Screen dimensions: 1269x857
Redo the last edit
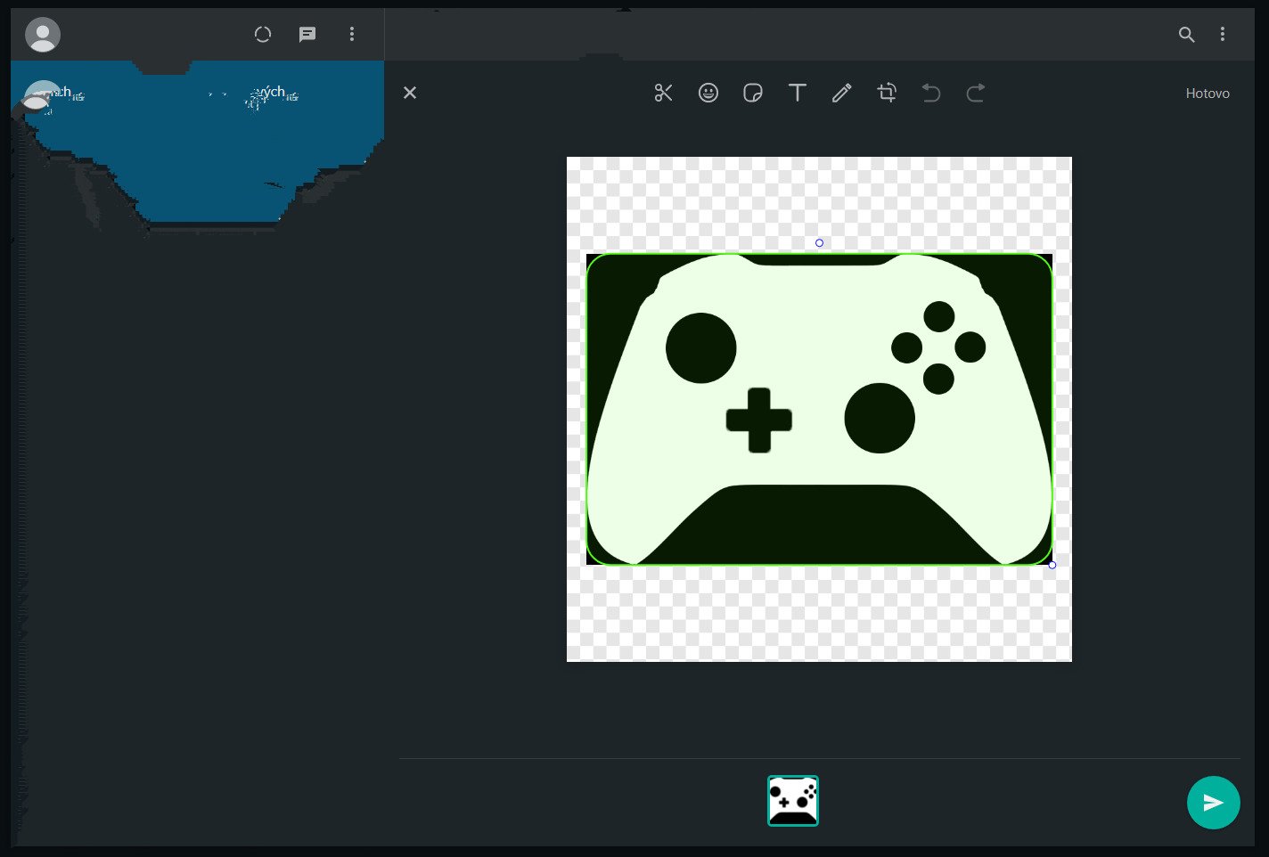point(976,93)
